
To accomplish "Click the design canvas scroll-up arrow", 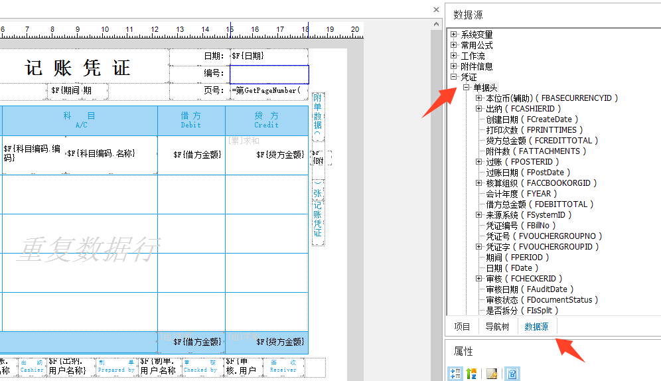I will (x=436, y=24).
